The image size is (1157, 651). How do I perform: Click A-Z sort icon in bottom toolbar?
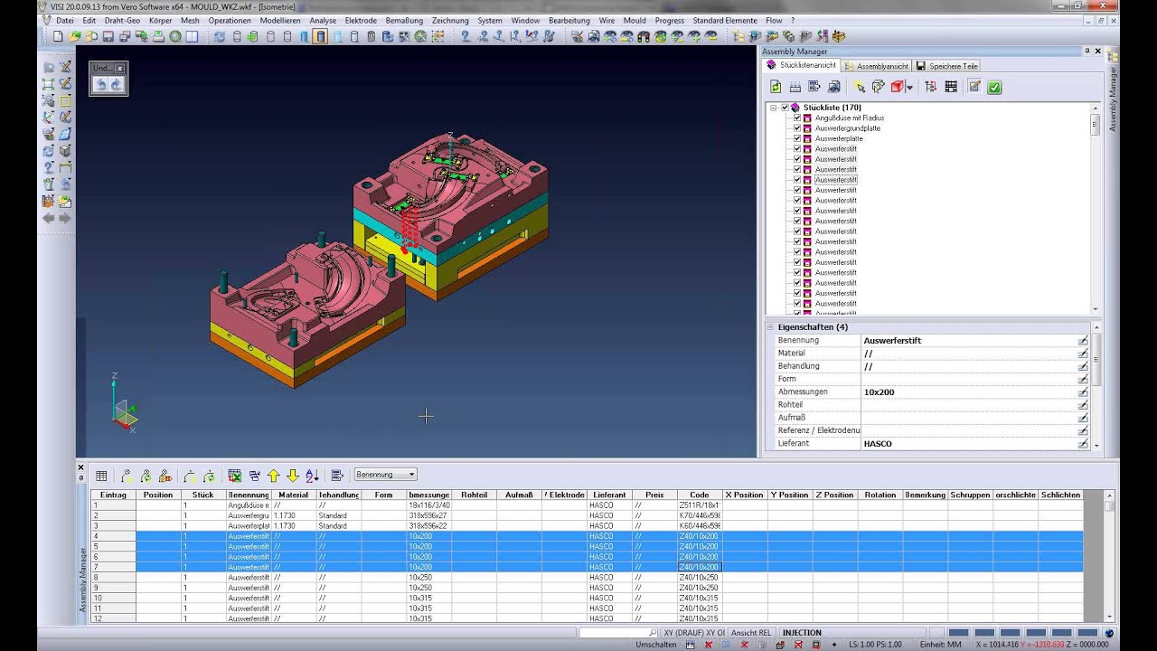(x=312, y=476)
